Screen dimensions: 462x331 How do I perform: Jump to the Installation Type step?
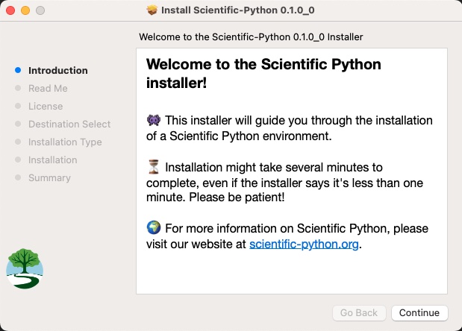point(65,142)
